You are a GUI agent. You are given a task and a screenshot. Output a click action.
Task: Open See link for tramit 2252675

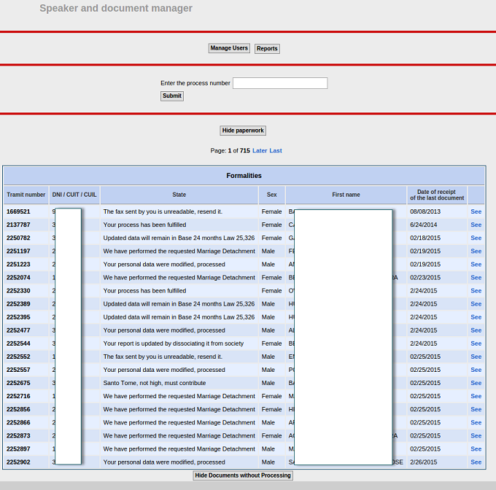[476, 383]
